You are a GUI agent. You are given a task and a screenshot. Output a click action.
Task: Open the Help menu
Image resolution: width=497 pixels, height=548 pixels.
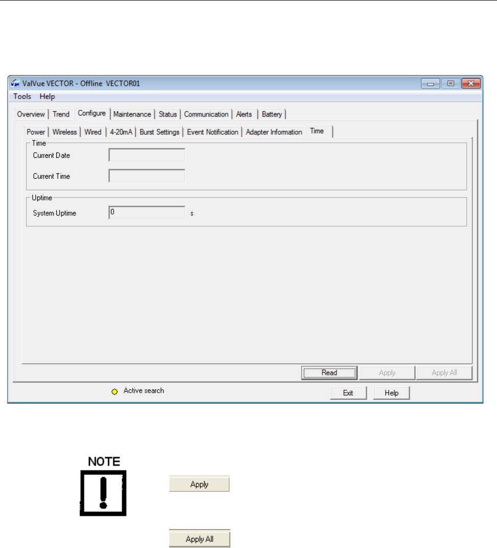[x=47, y=97]
